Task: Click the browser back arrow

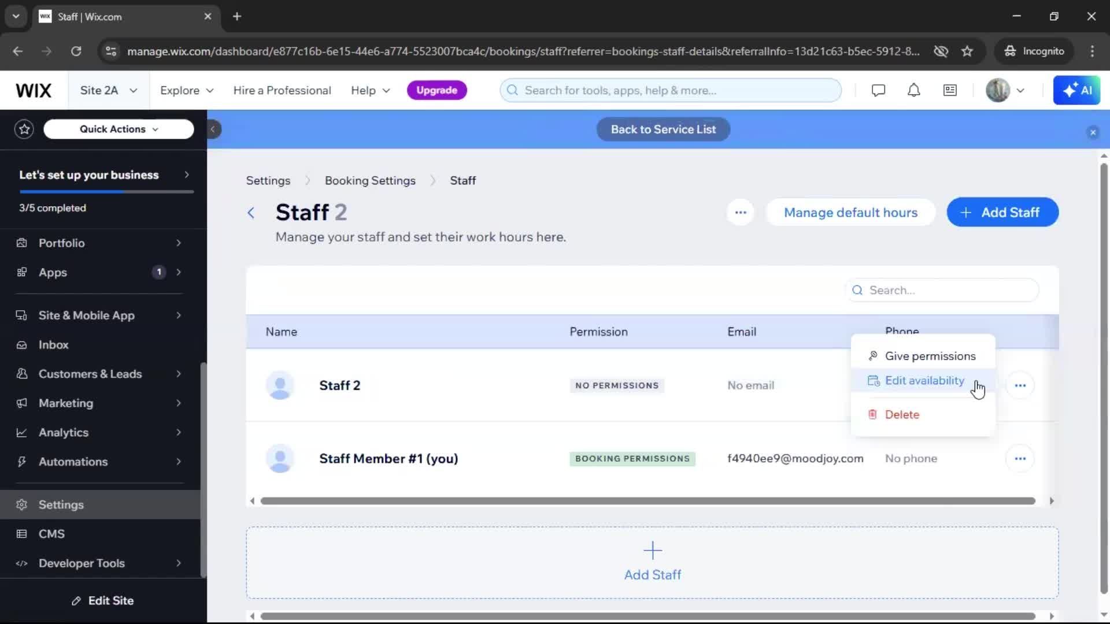Action: click(18, 51)
